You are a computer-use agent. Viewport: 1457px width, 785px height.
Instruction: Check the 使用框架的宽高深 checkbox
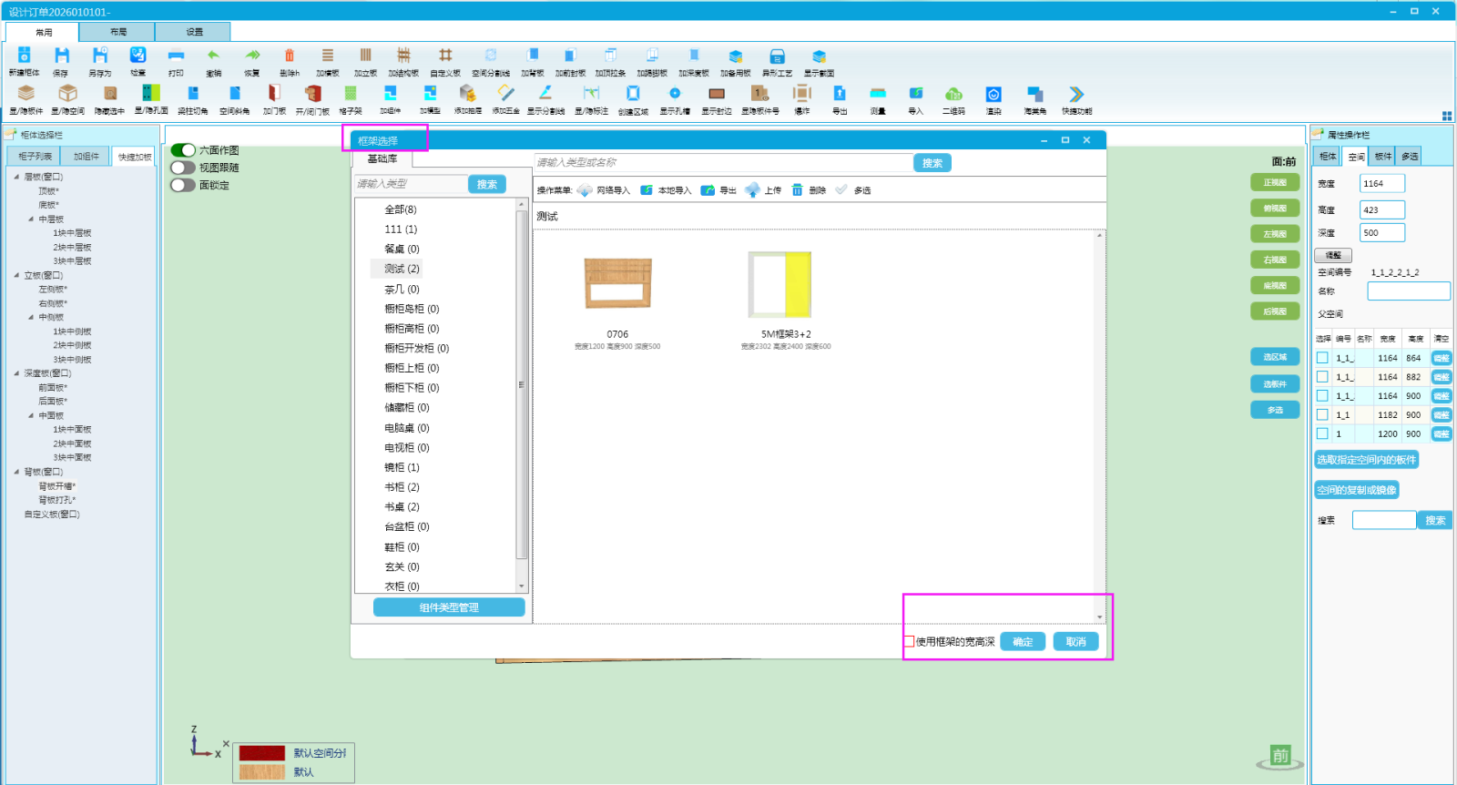909,642
